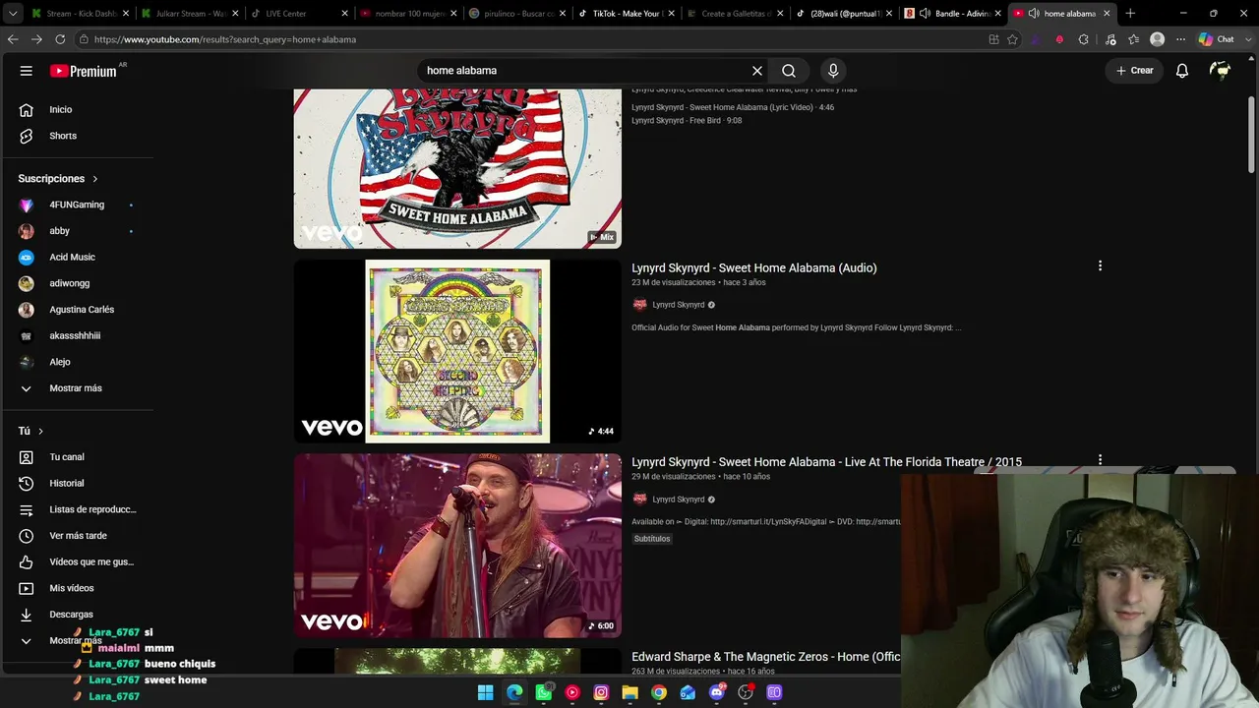Open YouTube notifications bell
Viewport: 1259px width, 708px height.
click(x=1182, y=71)
